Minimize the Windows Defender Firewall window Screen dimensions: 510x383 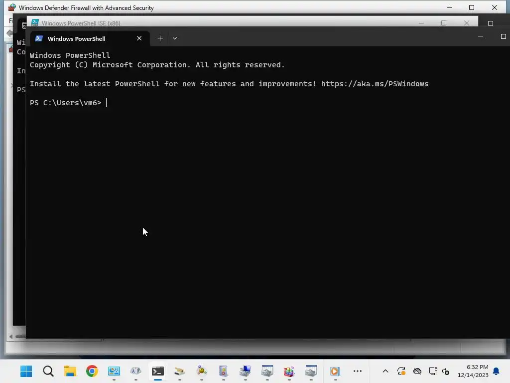pos(449,7)
